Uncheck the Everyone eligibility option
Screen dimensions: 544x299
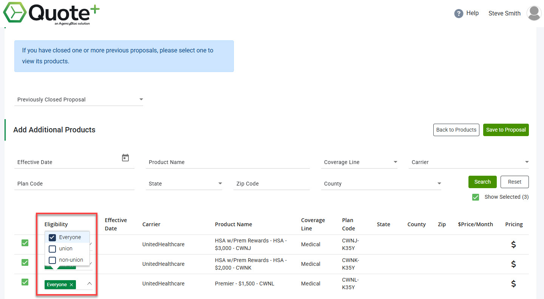coord(52,237)
